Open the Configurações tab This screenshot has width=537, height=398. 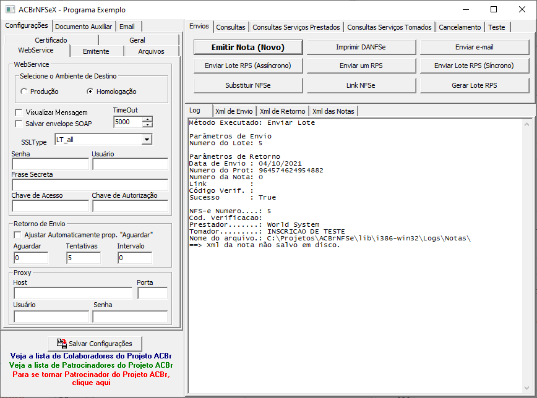tap(27, 26)
